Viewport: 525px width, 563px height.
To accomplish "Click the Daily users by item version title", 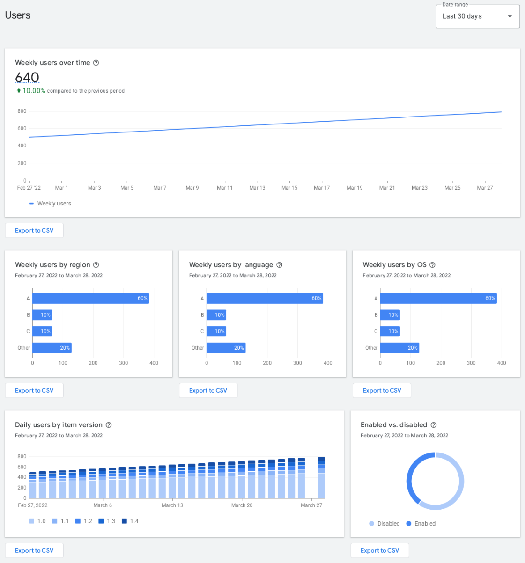I will point(59,425).
